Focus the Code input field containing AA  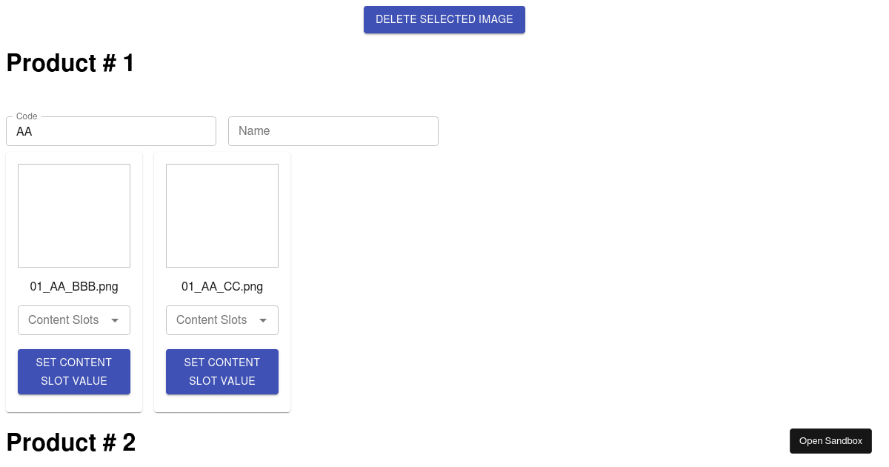point(111,131)
